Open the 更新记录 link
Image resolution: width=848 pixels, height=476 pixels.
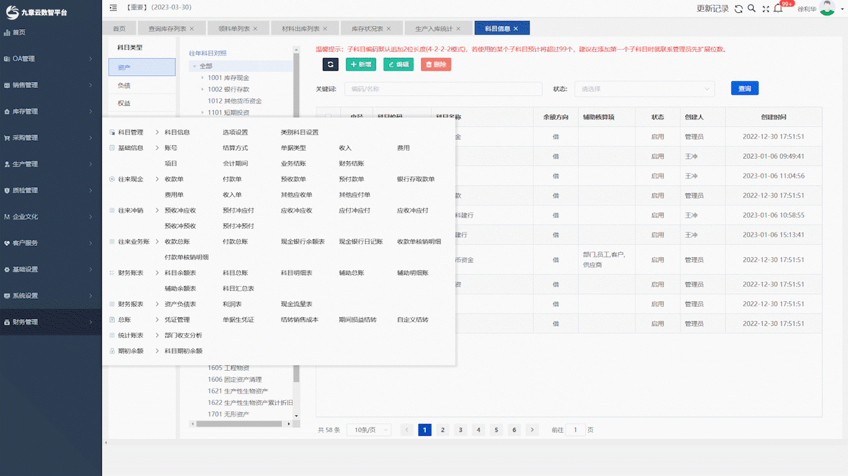coord(713,9)
